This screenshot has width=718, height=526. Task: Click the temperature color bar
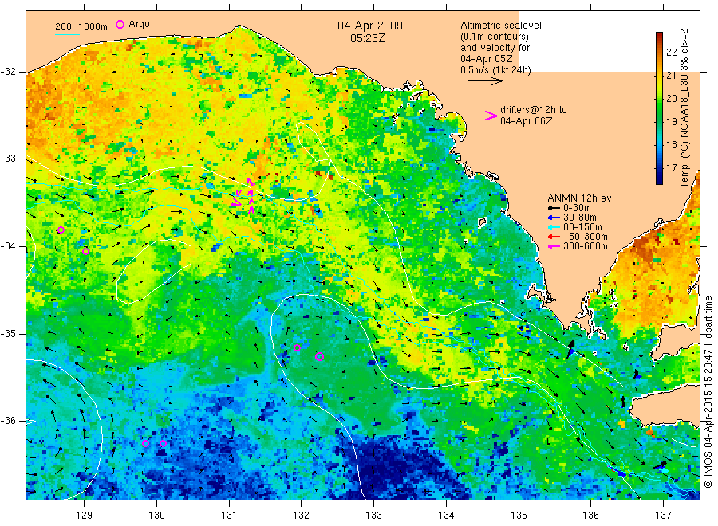(x=659, y=108)
